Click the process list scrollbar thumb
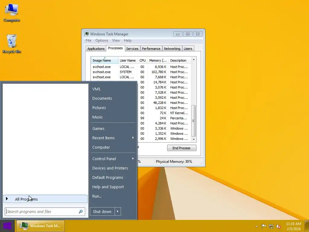Image resolution: width=309 pixels, height=232 pixels. (193, 121)
